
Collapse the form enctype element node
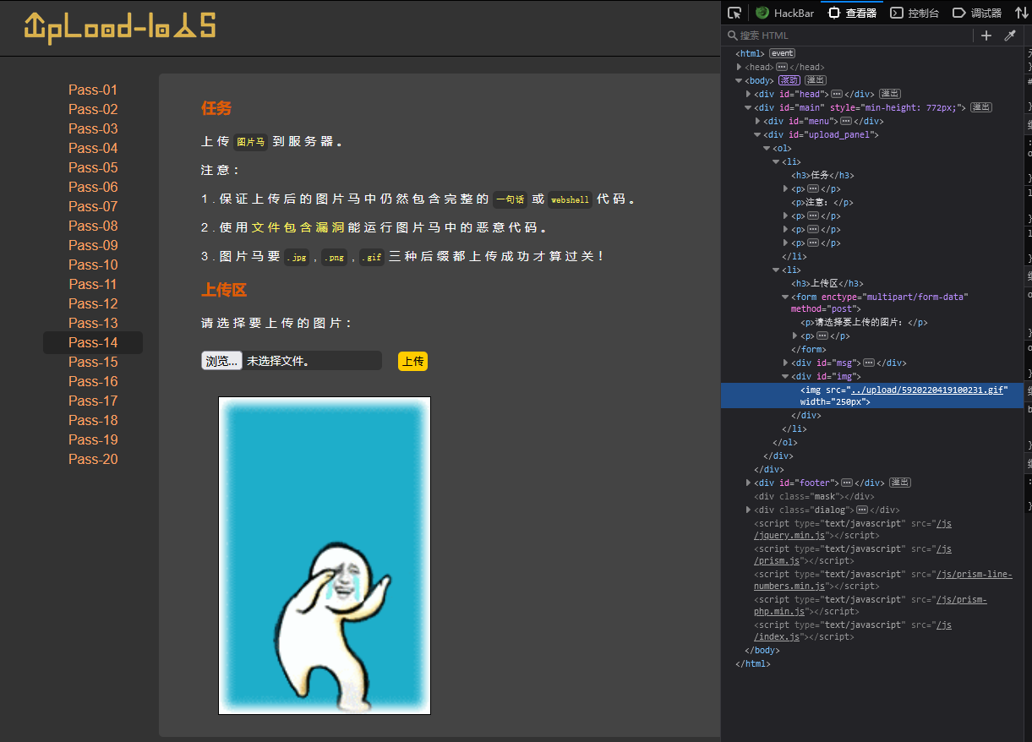(x=786, y=297)
